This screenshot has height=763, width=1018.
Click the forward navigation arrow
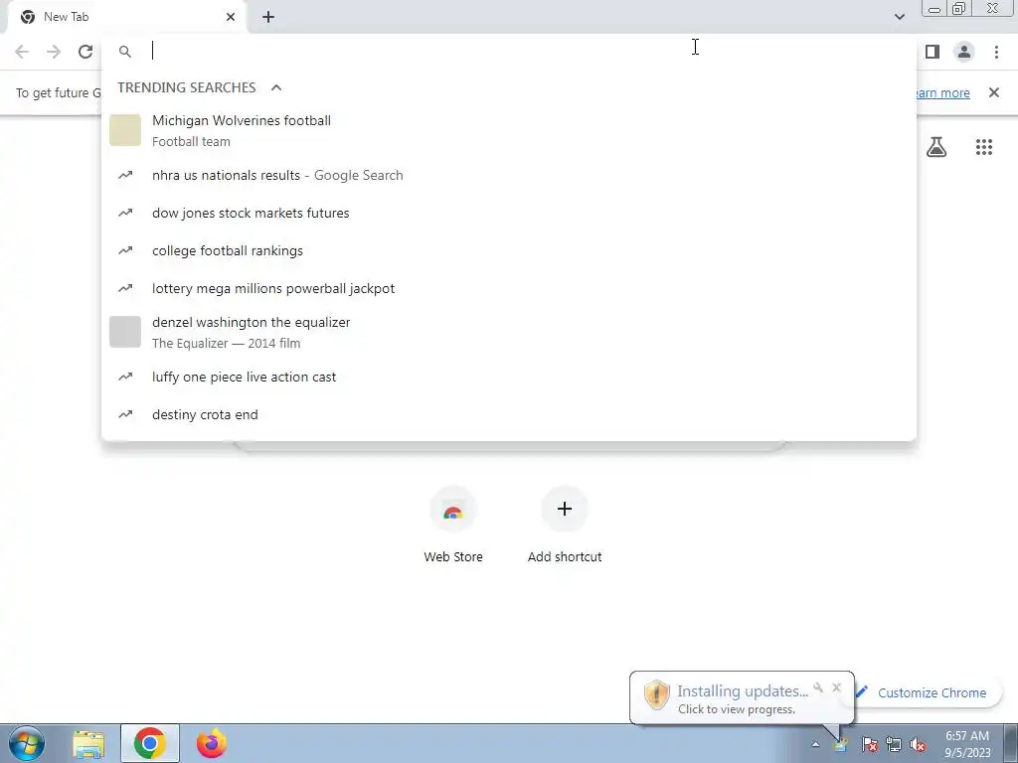tap(54, 52)
